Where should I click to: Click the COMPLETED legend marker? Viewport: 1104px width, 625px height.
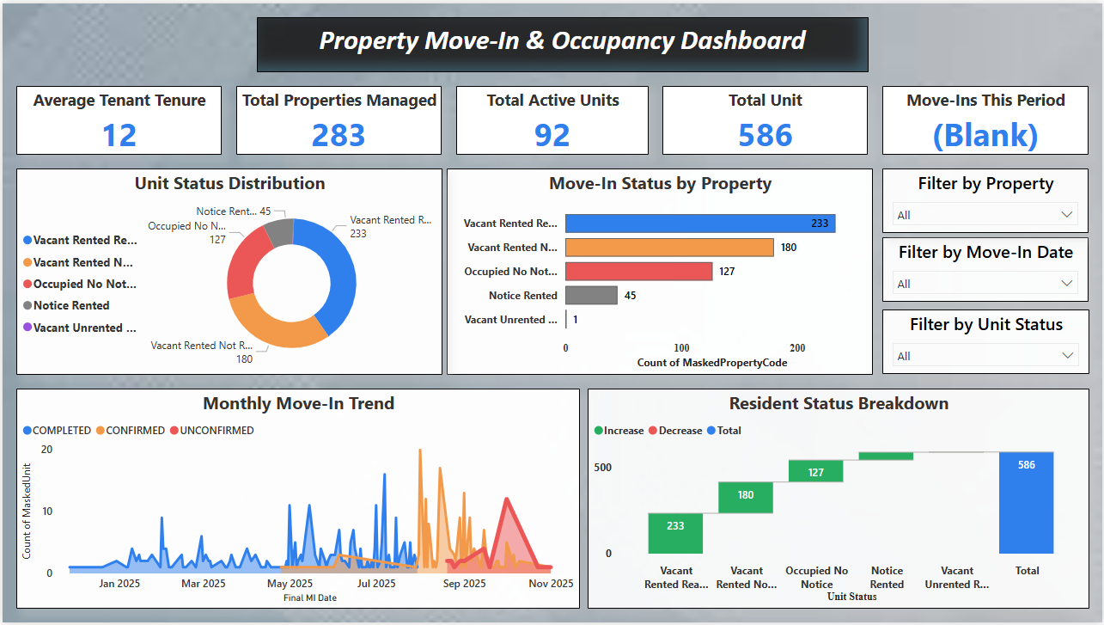point(28,431)
